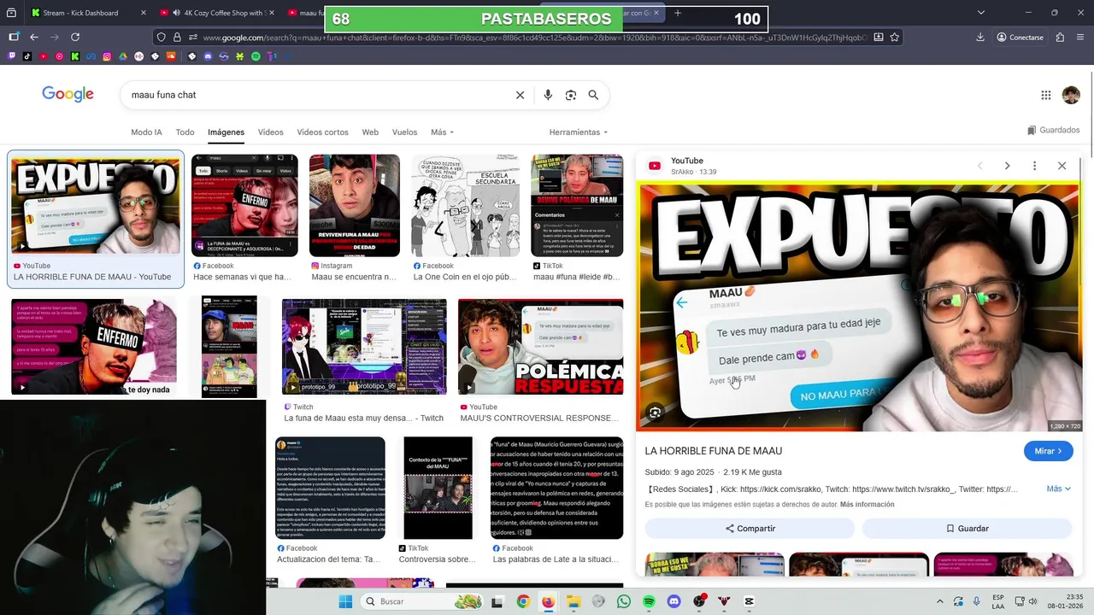Open Discord from the taskbar
The width and height of the screenshot is (1094, 615).
pyautogui.click(x=674, y=601)
